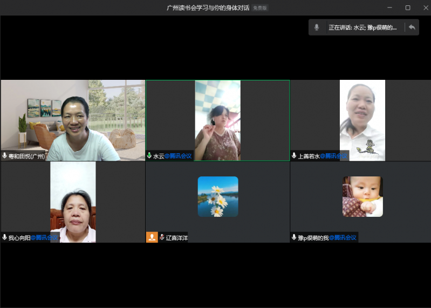Click the microphone icon beside 豫p很萌的我

point(294,237)
